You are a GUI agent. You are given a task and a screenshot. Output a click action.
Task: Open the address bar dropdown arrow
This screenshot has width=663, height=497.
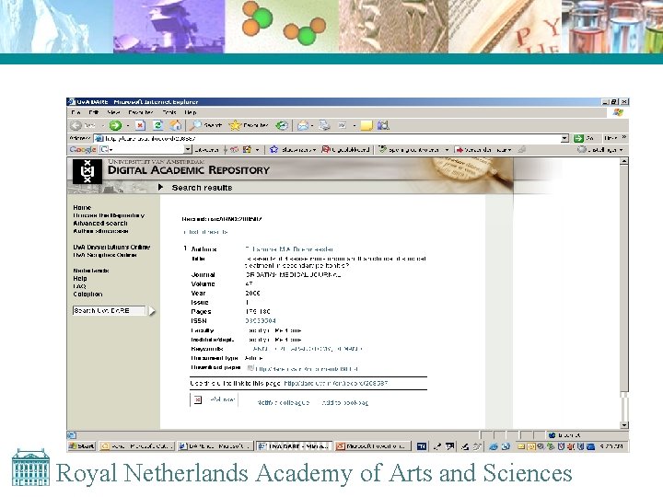[x=564, y=138]
